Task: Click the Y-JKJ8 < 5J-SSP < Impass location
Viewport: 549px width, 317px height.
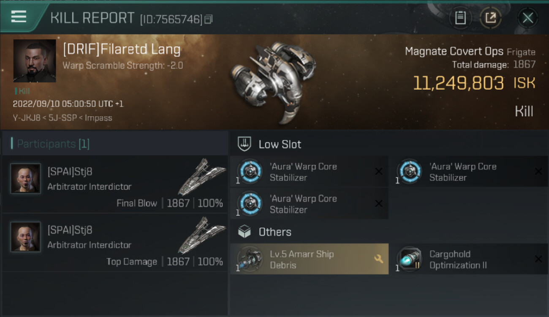Action: (63, 118)
